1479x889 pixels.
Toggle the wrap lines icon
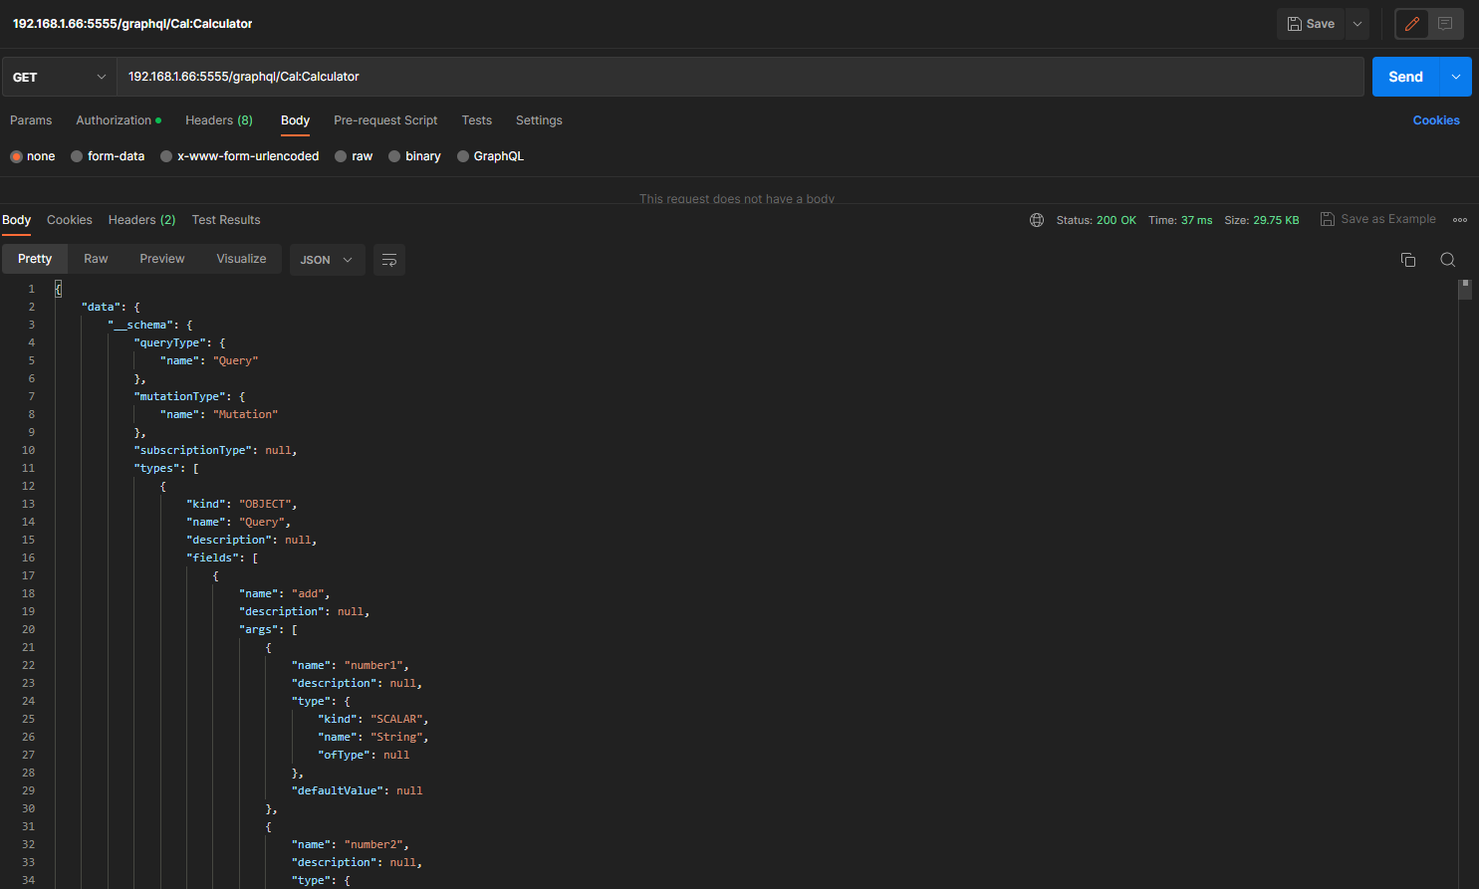tap(389, 260)
